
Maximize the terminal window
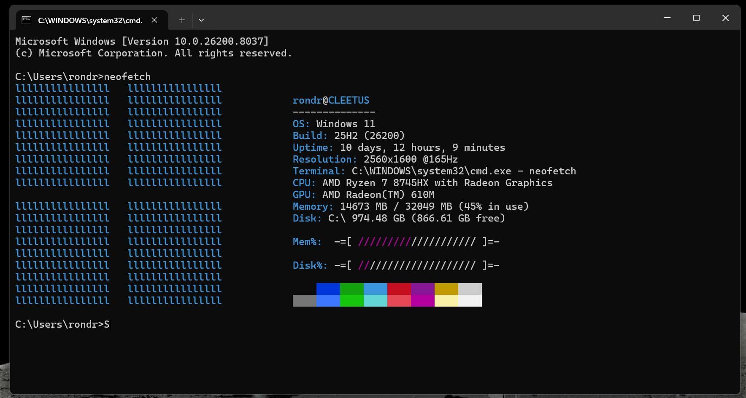696,18
